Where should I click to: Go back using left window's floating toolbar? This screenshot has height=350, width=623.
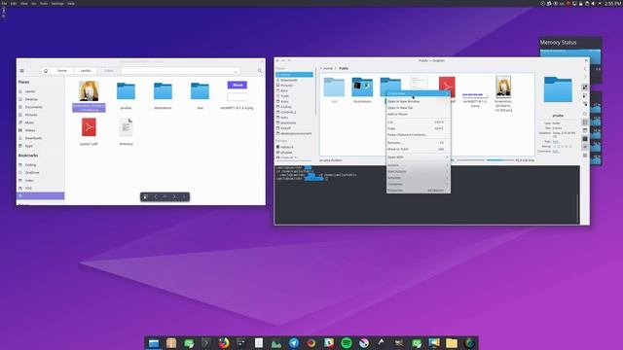(156, 196)
